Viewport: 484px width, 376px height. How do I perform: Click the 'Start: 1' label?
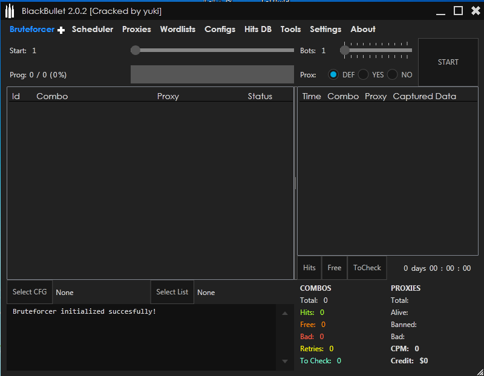click(x=23, y=51)
